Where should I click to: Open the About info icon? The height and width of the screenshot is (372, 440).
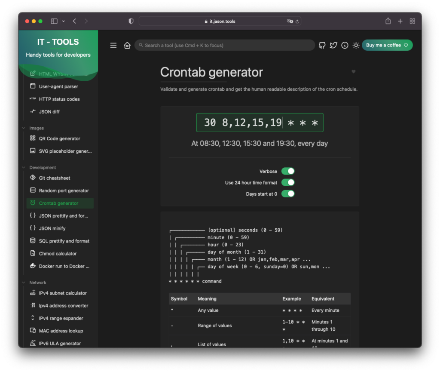[x=345, y=45]
